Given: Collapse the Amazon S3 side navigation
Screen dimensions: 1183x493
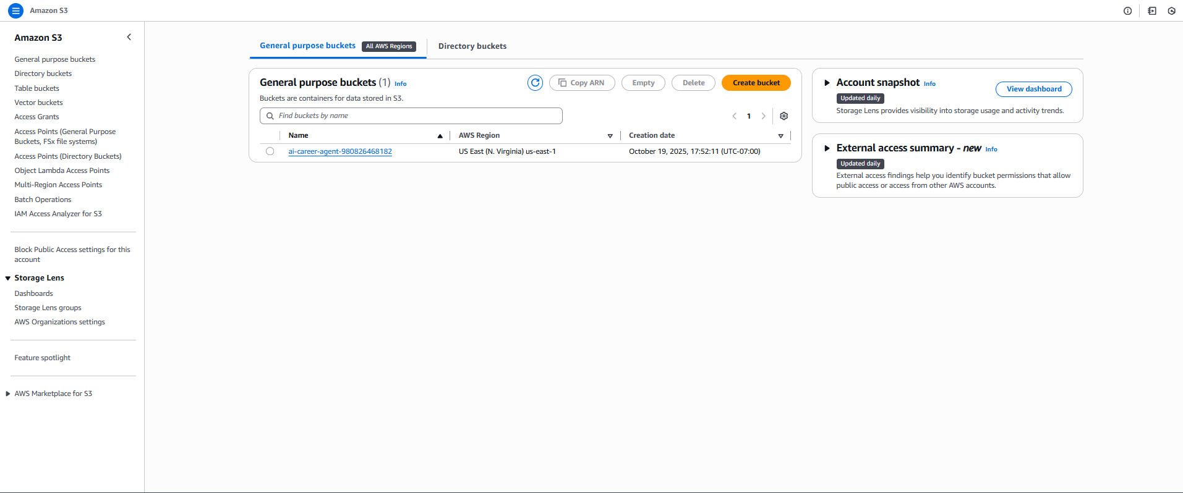Looking at the screenshot, I should 129,37.
